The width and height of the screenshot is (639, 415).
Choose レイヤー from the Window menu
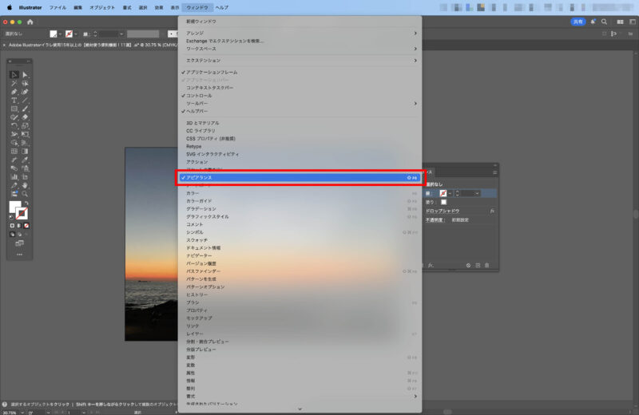[x=195, y=334]
